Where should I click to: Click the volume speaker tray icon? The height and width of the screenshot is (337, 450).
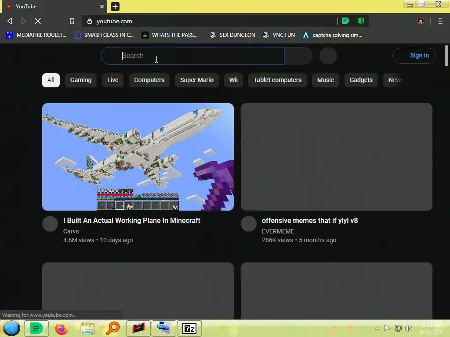click(409, 328)
